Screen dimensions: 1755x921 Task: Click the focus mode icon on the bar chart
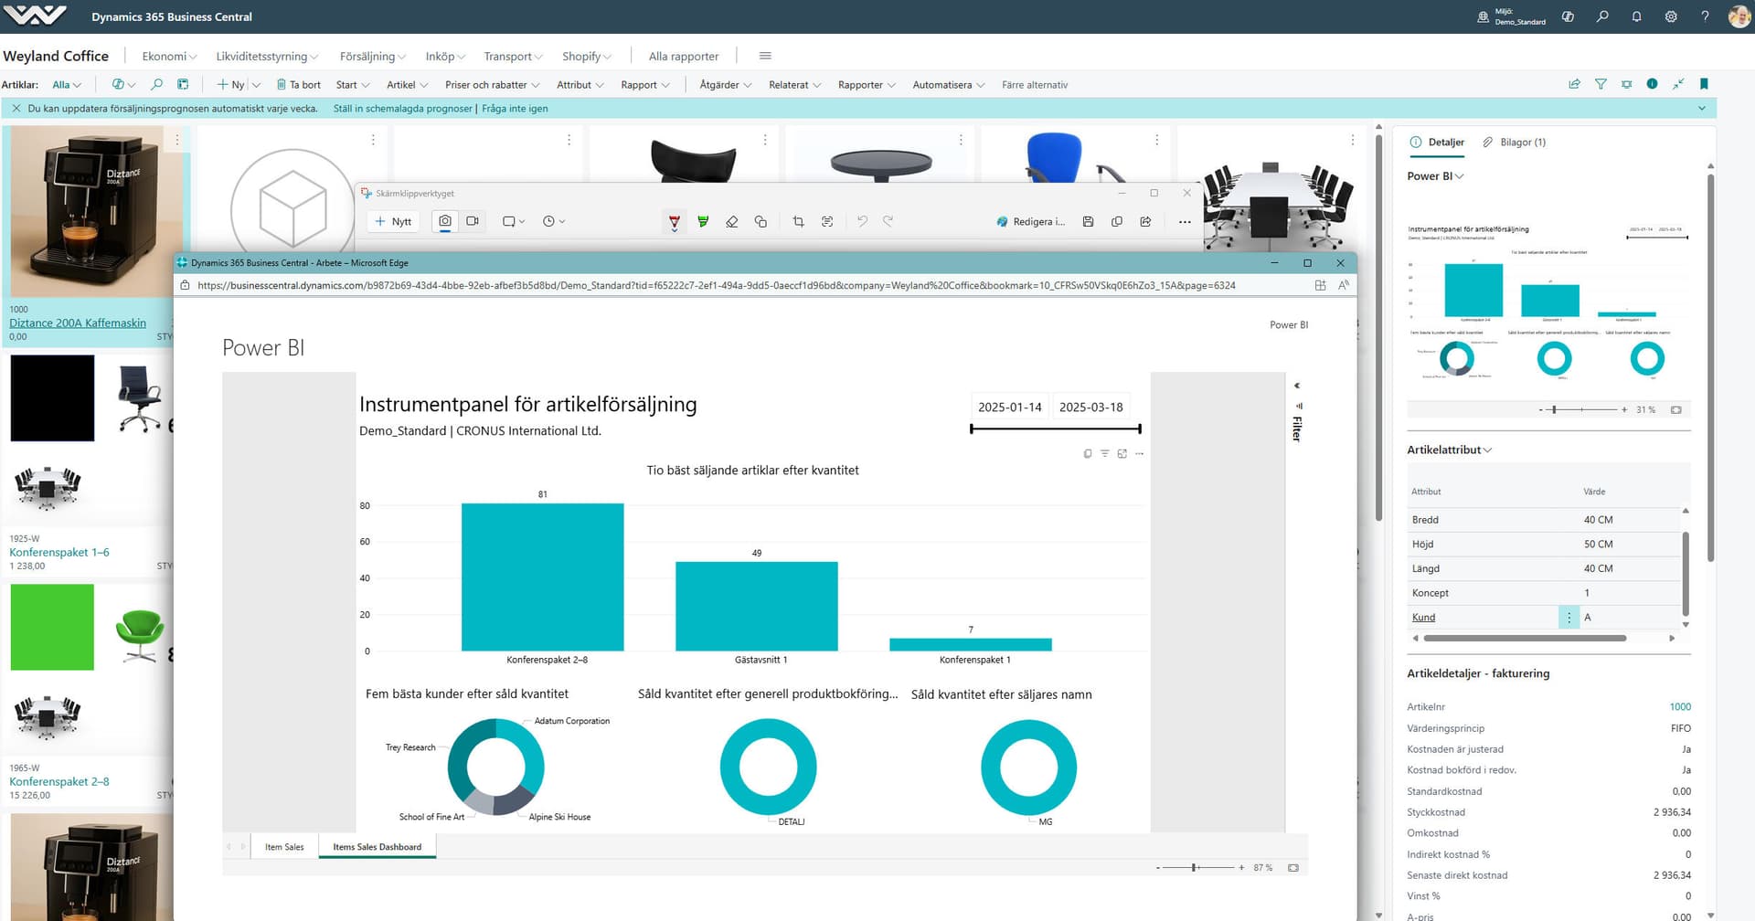(1122, 453)
